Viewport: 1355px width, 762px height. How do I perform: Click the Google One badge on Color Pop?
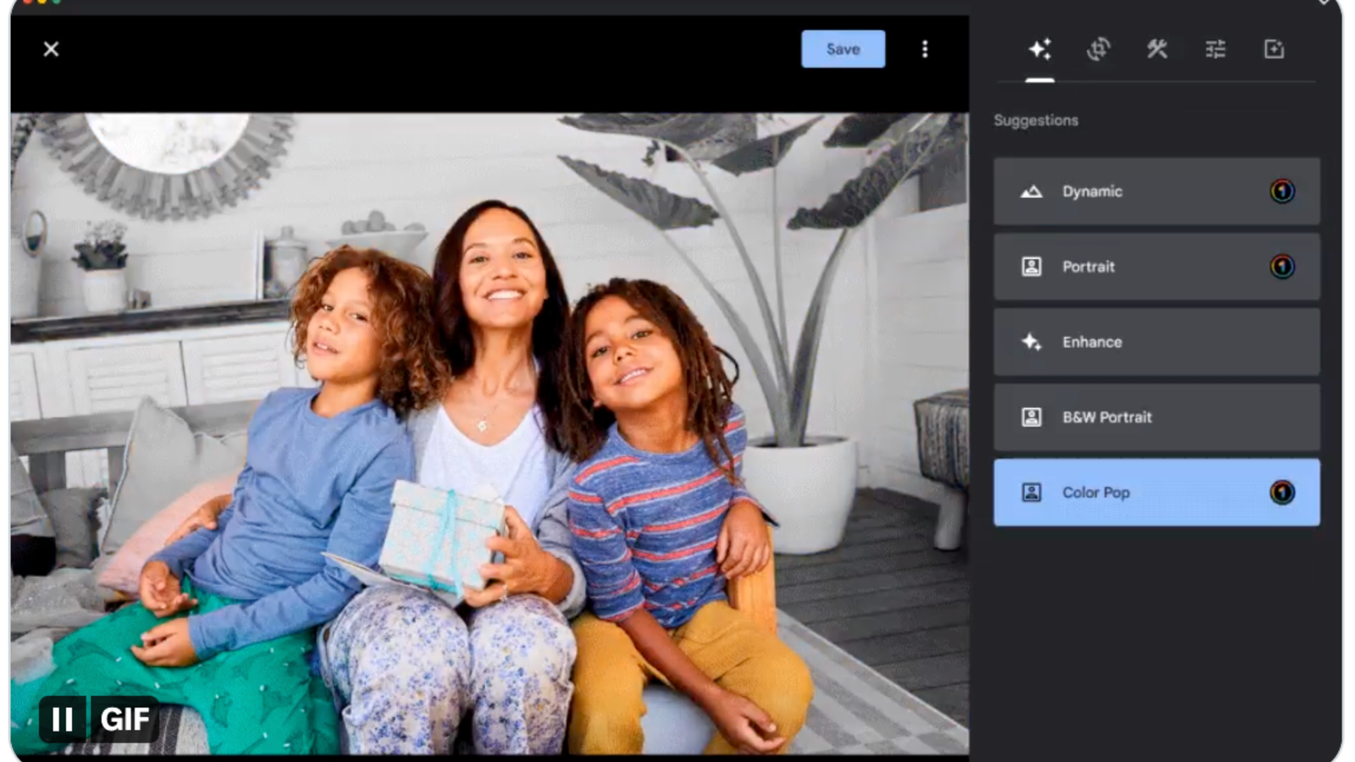1282,493
